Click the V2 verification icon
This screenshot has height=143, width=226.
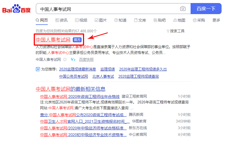[x=73, y=59]
